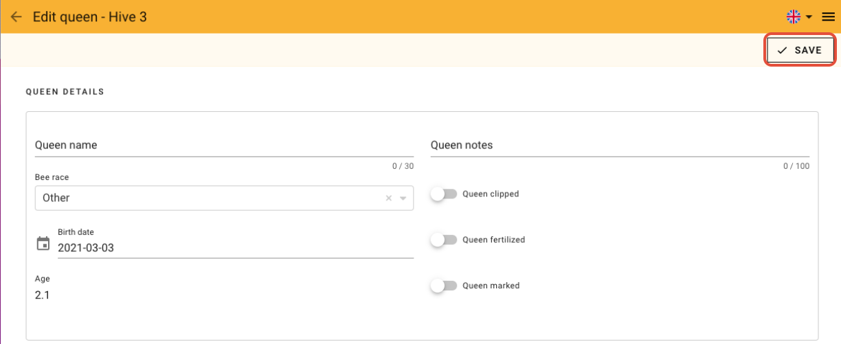Toggle the Queen clipped switch
This screenshot has width=841, height=344.
(444, 194)
